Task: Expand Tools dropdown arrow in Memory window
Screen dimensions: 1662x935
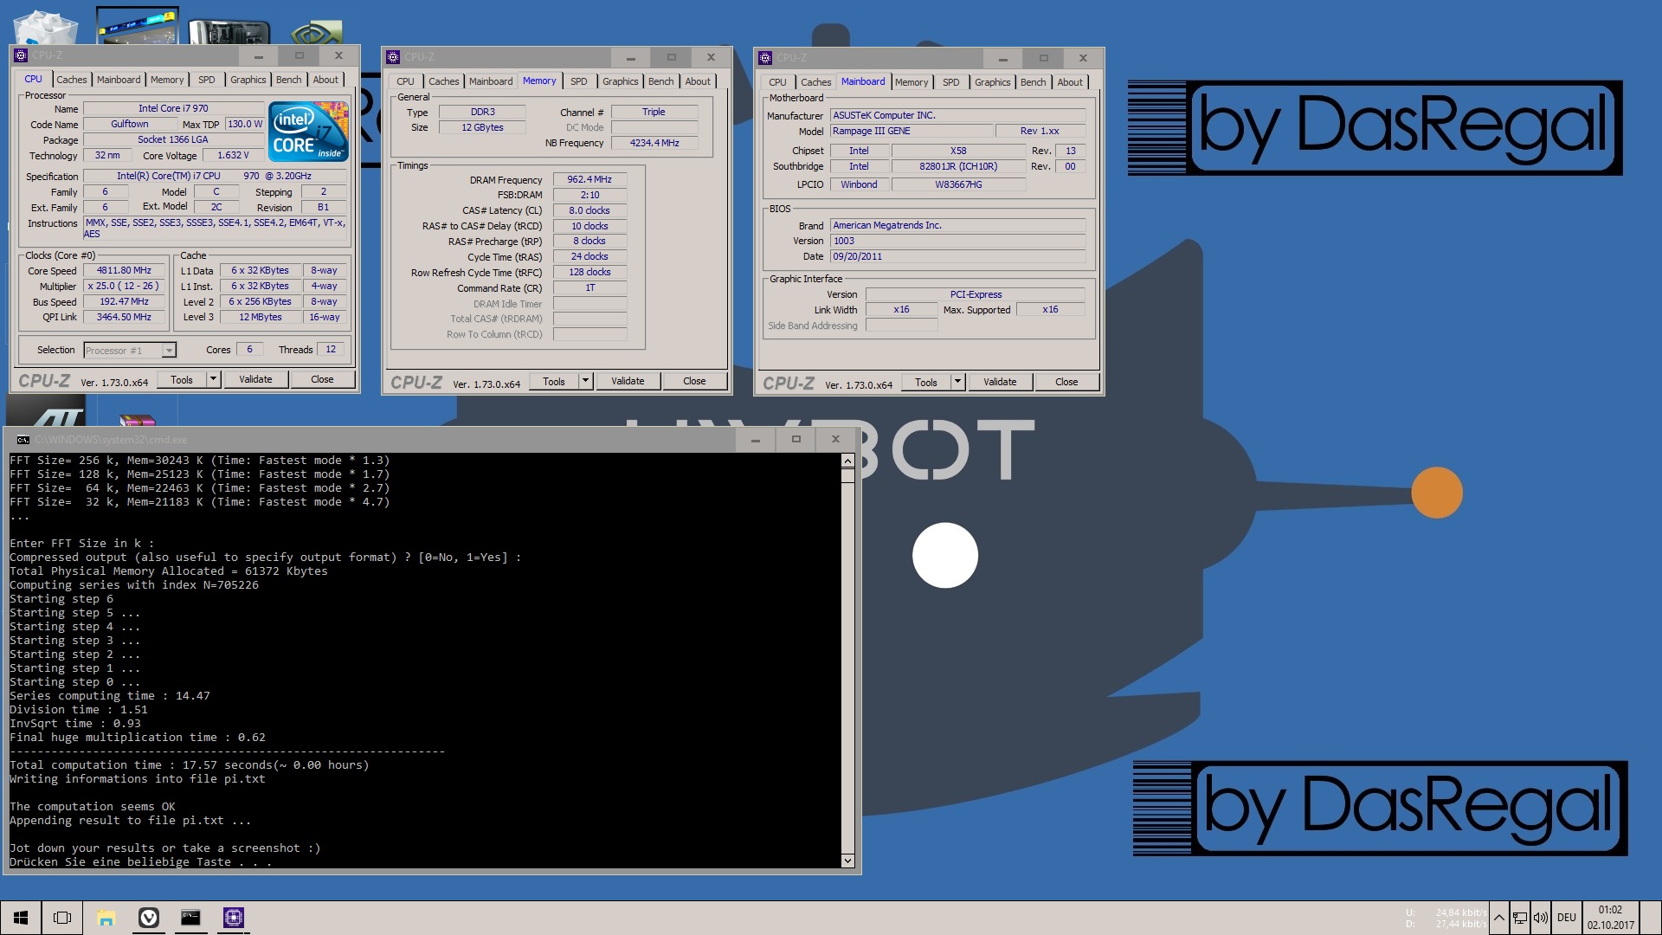Action: 585,381
